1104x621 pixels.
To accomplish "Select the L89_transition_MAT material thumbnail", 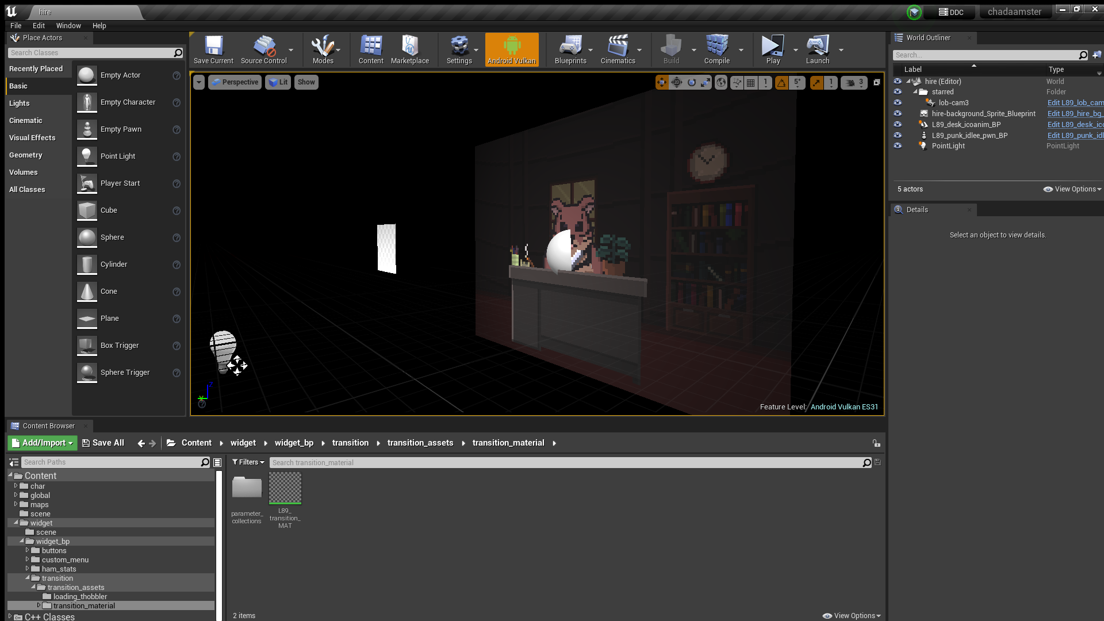I will (x=285, y=489).
